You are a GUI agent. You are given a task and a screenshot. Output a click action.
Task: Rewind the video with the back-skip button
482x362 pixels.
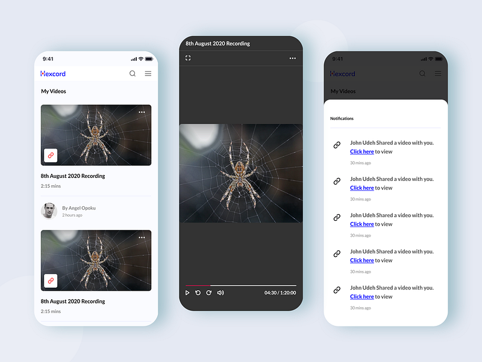198,293
